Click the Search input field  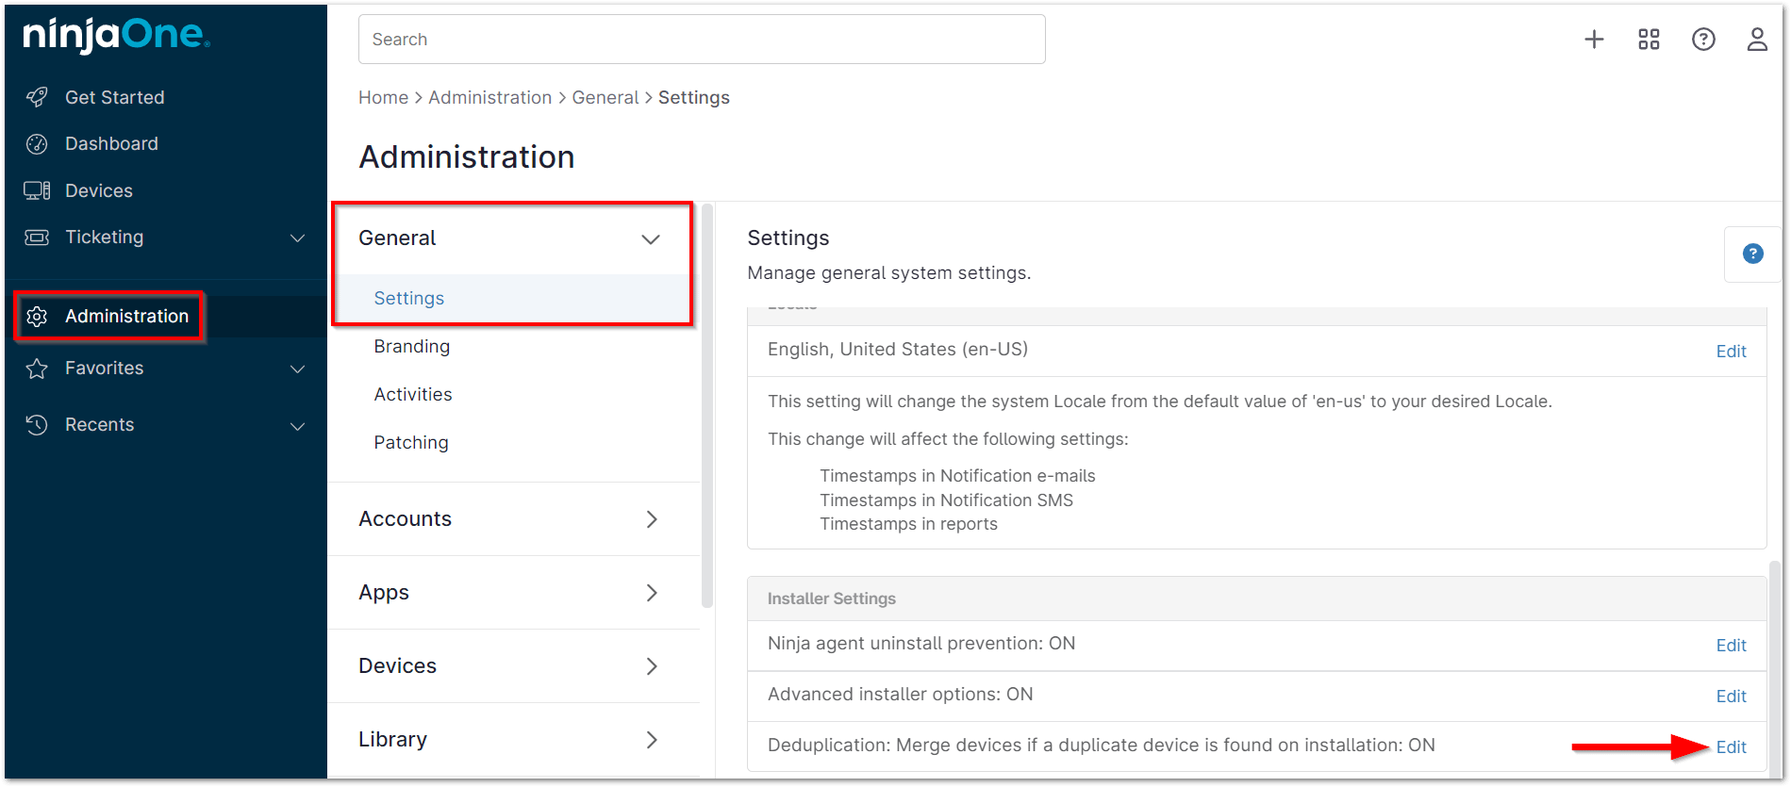[701, 40]
